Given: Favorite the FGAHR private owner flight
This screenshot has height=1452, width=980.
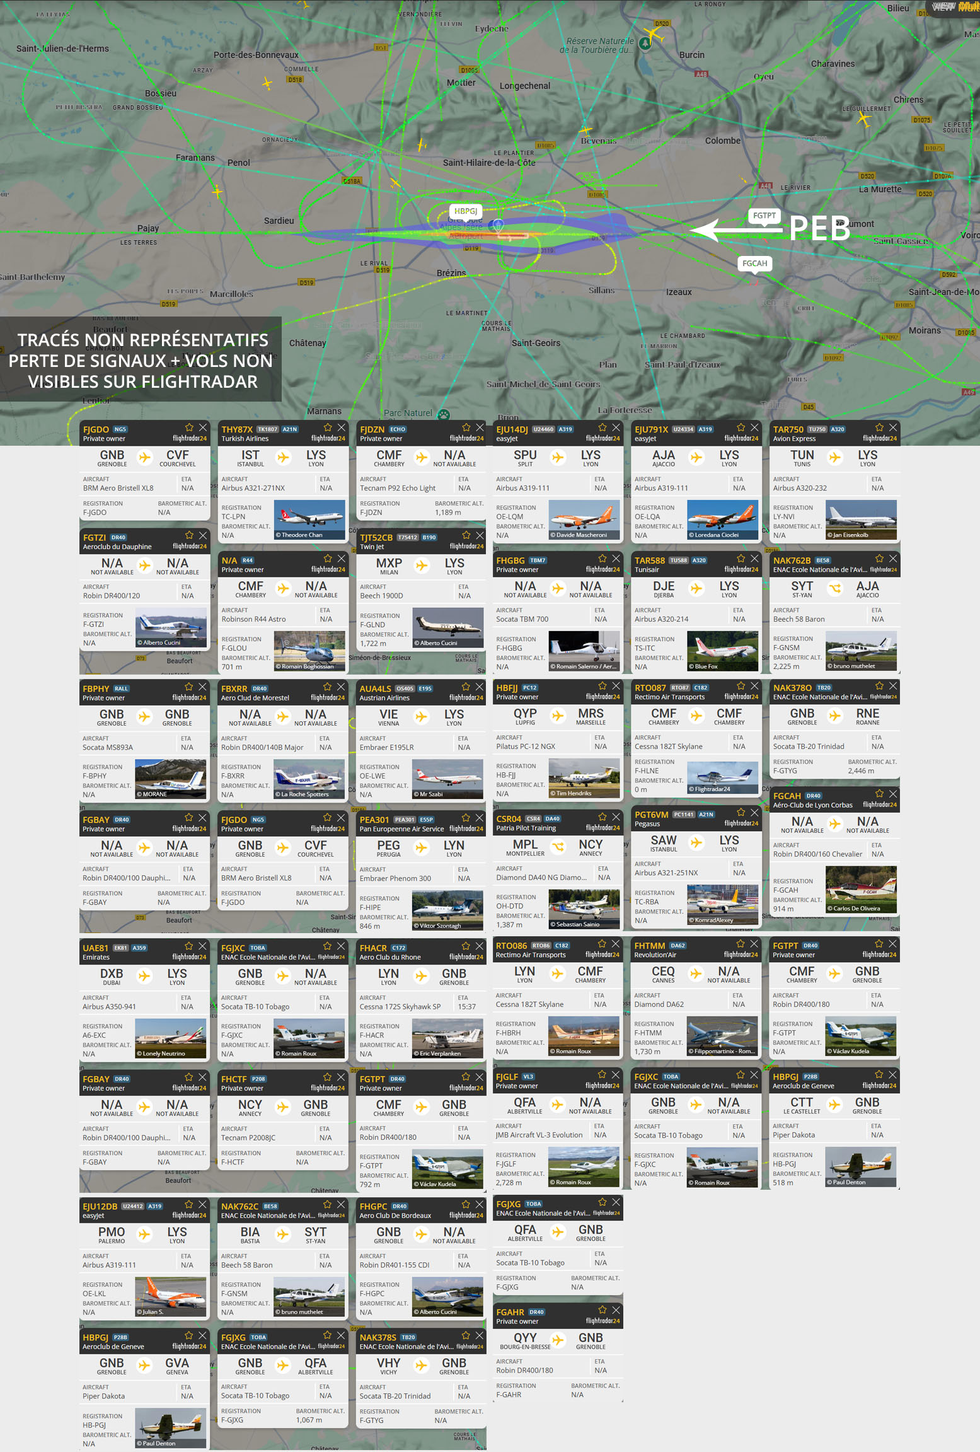Looking at the screenshot, I should pyautogui.click(x=602, y=1310).
